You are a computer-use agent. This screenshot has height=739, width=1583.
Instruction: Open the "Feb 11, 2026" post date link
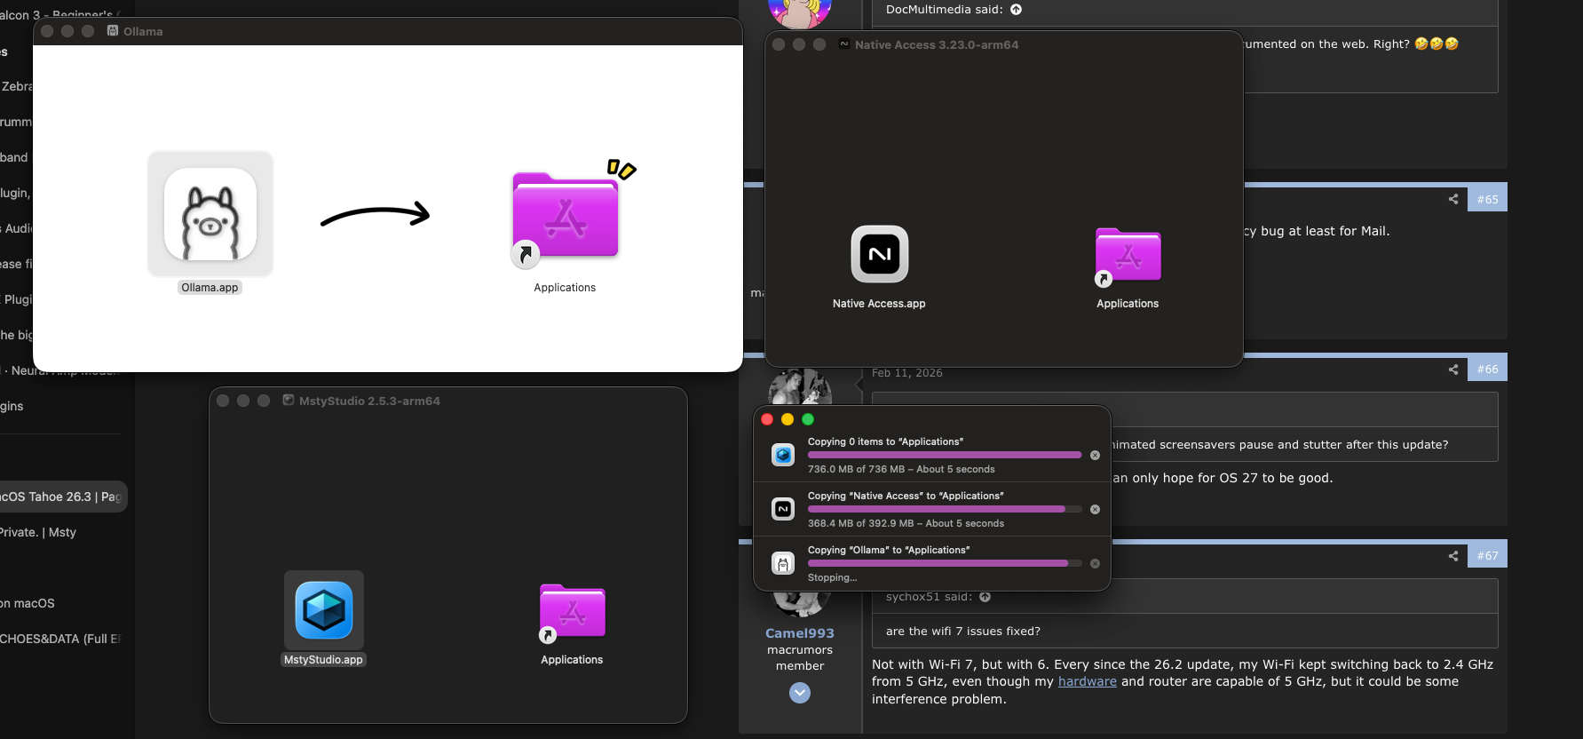pyautogui.click(x=907, y=373)
